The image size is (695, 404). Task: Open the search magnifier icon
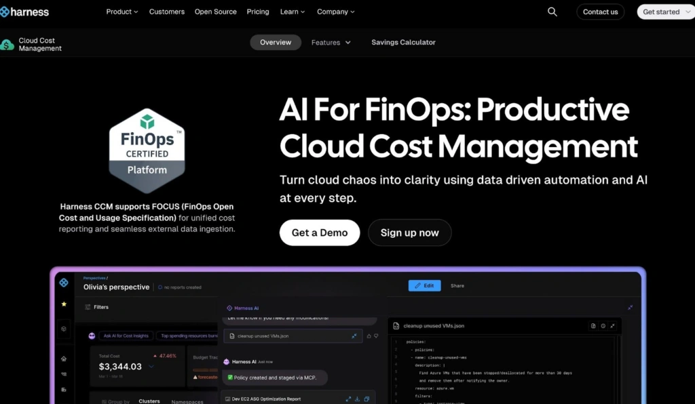[552, 12]
